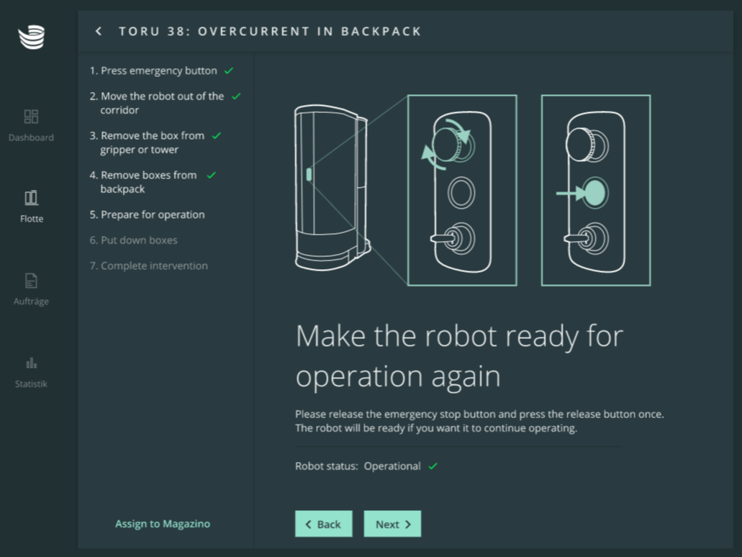Click checkmark for Move the robot step

pyautogui.click(x=236, y=96)
